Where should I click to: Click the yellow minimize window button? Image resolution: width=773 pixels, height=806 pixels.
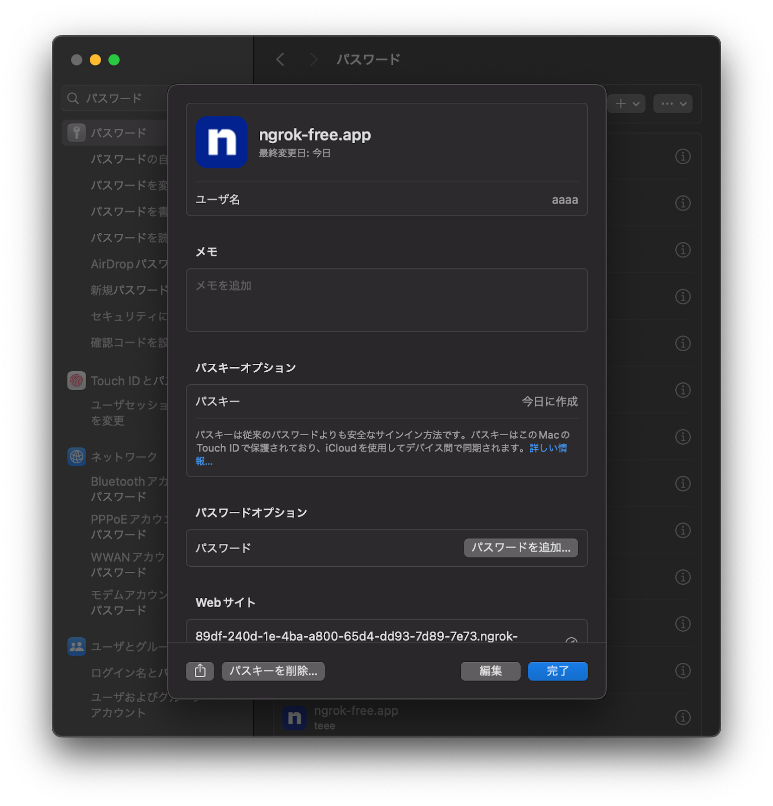[95, 60]
